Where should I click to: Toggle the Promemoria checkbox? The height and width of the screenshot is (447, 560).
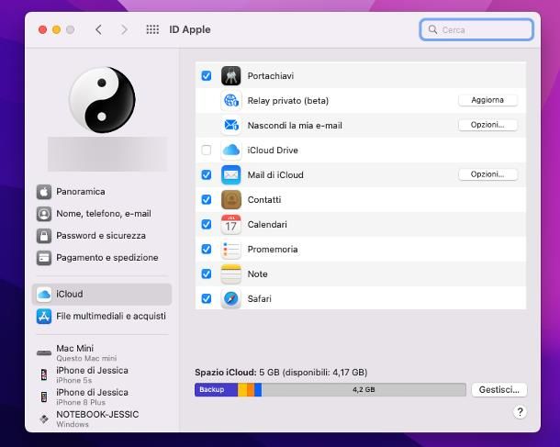click(x=207, y=250)
